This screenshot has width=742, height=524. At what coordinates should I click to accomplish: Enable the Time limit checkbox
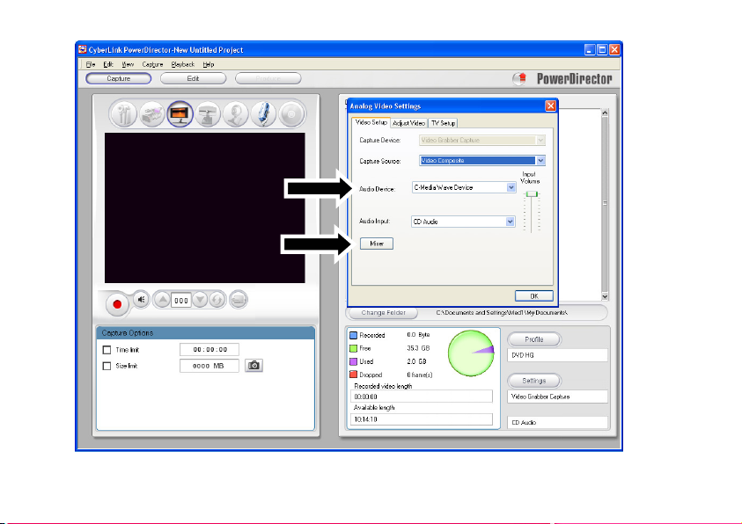107,350
